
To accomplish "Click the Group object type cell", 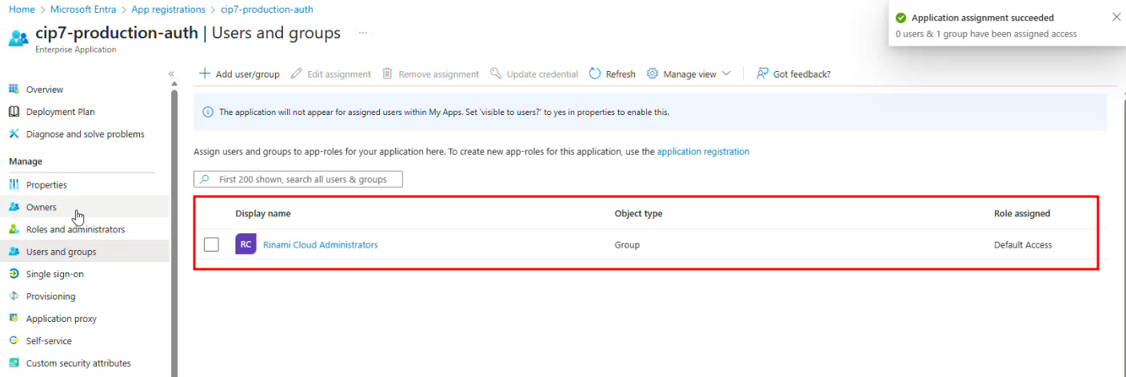I will tap(627, 245).
